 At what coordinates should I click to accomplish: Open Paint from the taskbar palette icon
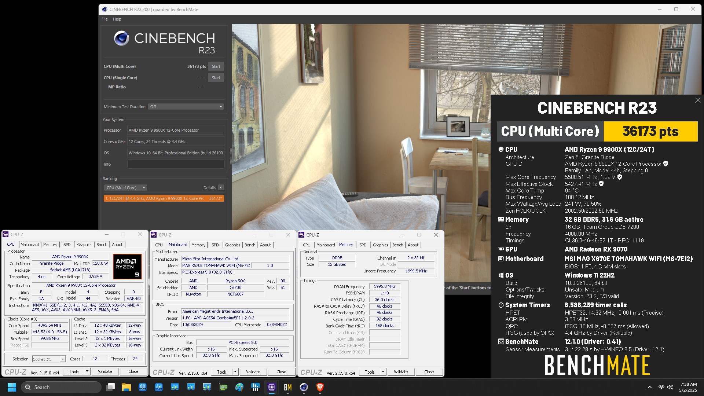239,387
